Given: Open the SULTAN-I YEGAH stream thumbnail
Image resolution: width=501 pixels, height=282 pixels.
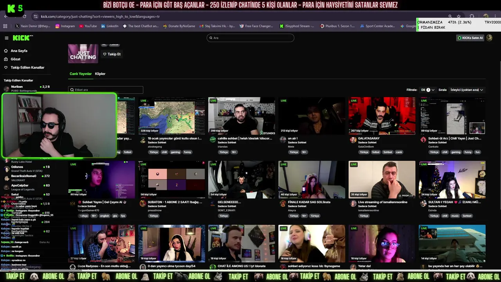Looking at the screenshot, I should click(x=452, y=180).
